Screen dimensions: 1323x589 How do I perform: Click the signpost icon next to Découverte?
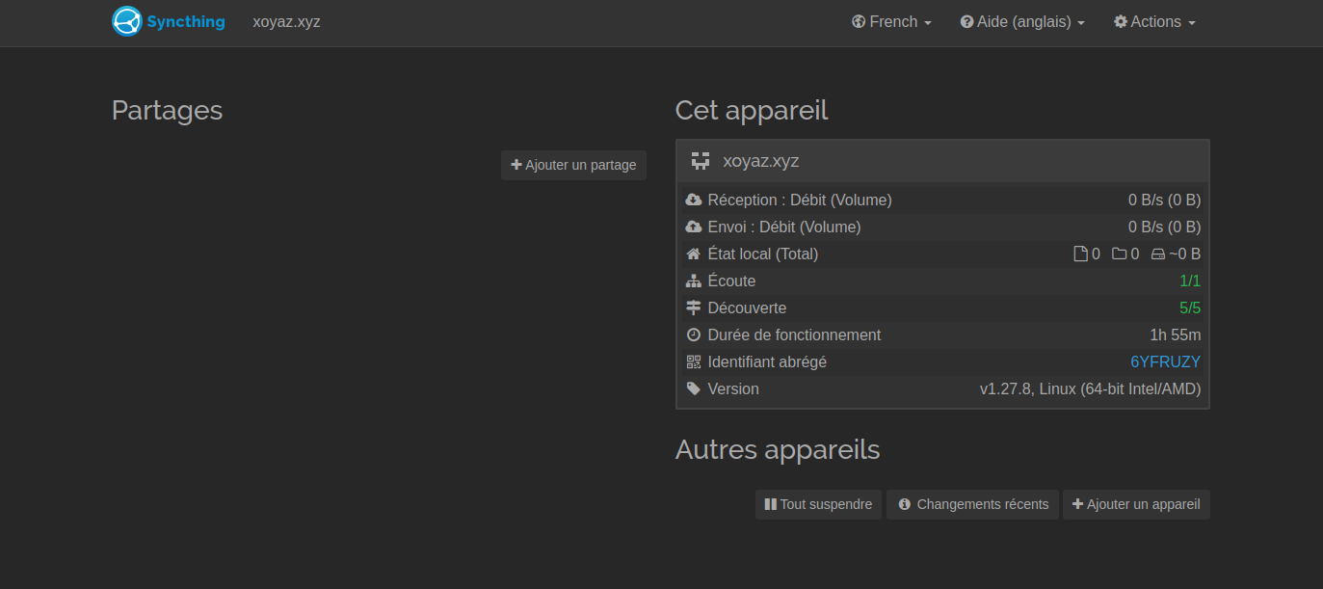694,308
